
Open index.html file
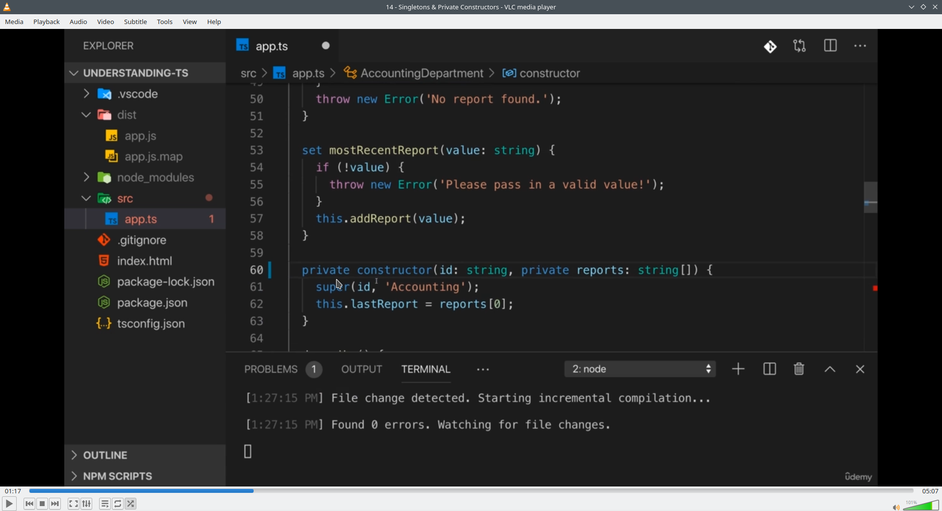tap(145, 261)
